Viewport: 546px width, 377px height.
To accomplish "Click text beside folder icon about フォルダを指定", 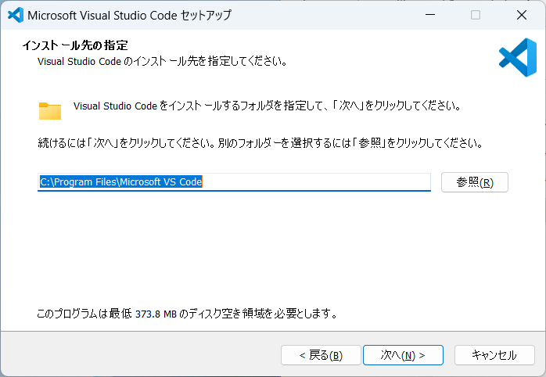I will [267, 106].
